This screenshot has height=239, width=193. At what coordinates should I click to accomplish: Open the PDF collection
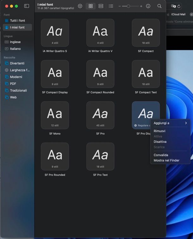pyautogui.click(x=17, y=84)
